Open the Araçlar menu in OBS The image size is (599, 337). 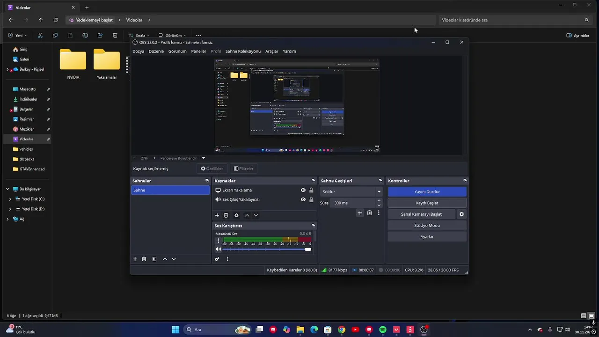click(272, 51)
